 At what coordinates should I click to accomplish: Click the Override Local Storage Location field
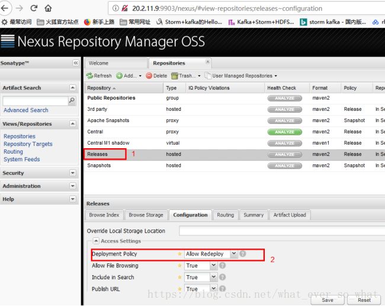(282, 231)
